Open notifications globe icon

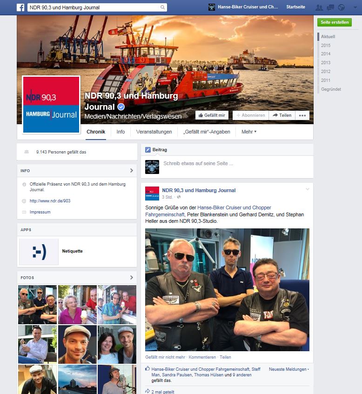[x=341, y=7]
